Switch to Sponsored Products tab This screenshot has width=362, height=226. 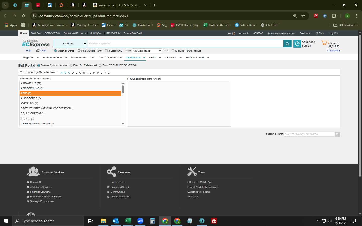75,33
